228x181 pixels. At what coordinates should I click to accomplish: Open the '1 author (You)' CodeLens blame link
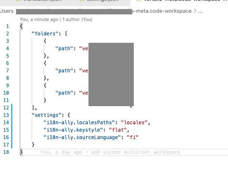77,19
